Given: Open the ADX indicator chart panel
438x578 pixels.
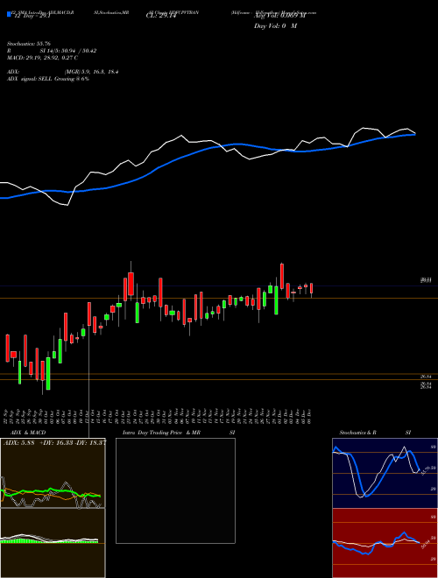Looking at the screenshot, I should pyautogui.click(x=53, y=473).
